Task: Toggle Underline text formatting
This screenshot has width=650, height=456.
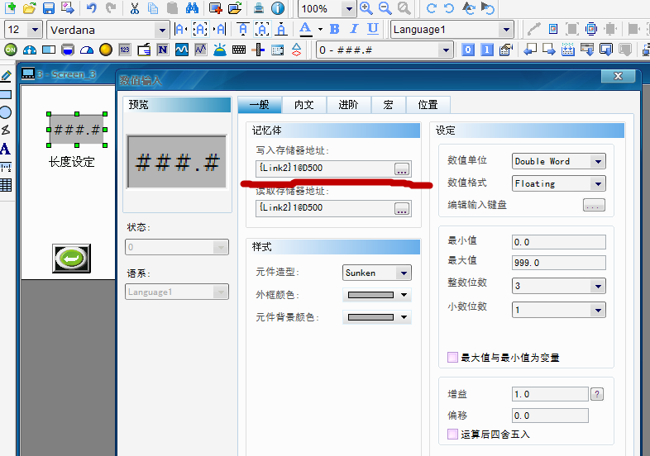Action: tap(373, 29)
